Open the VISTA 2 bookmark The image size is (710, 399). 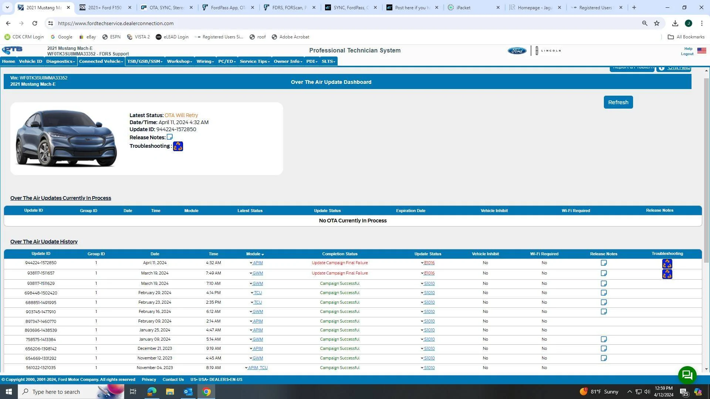(x=138, y=37)
